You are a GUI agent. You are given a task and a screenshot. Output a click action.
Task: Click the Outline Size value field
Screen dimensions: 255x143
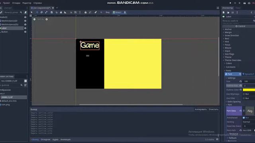point(249,86)
